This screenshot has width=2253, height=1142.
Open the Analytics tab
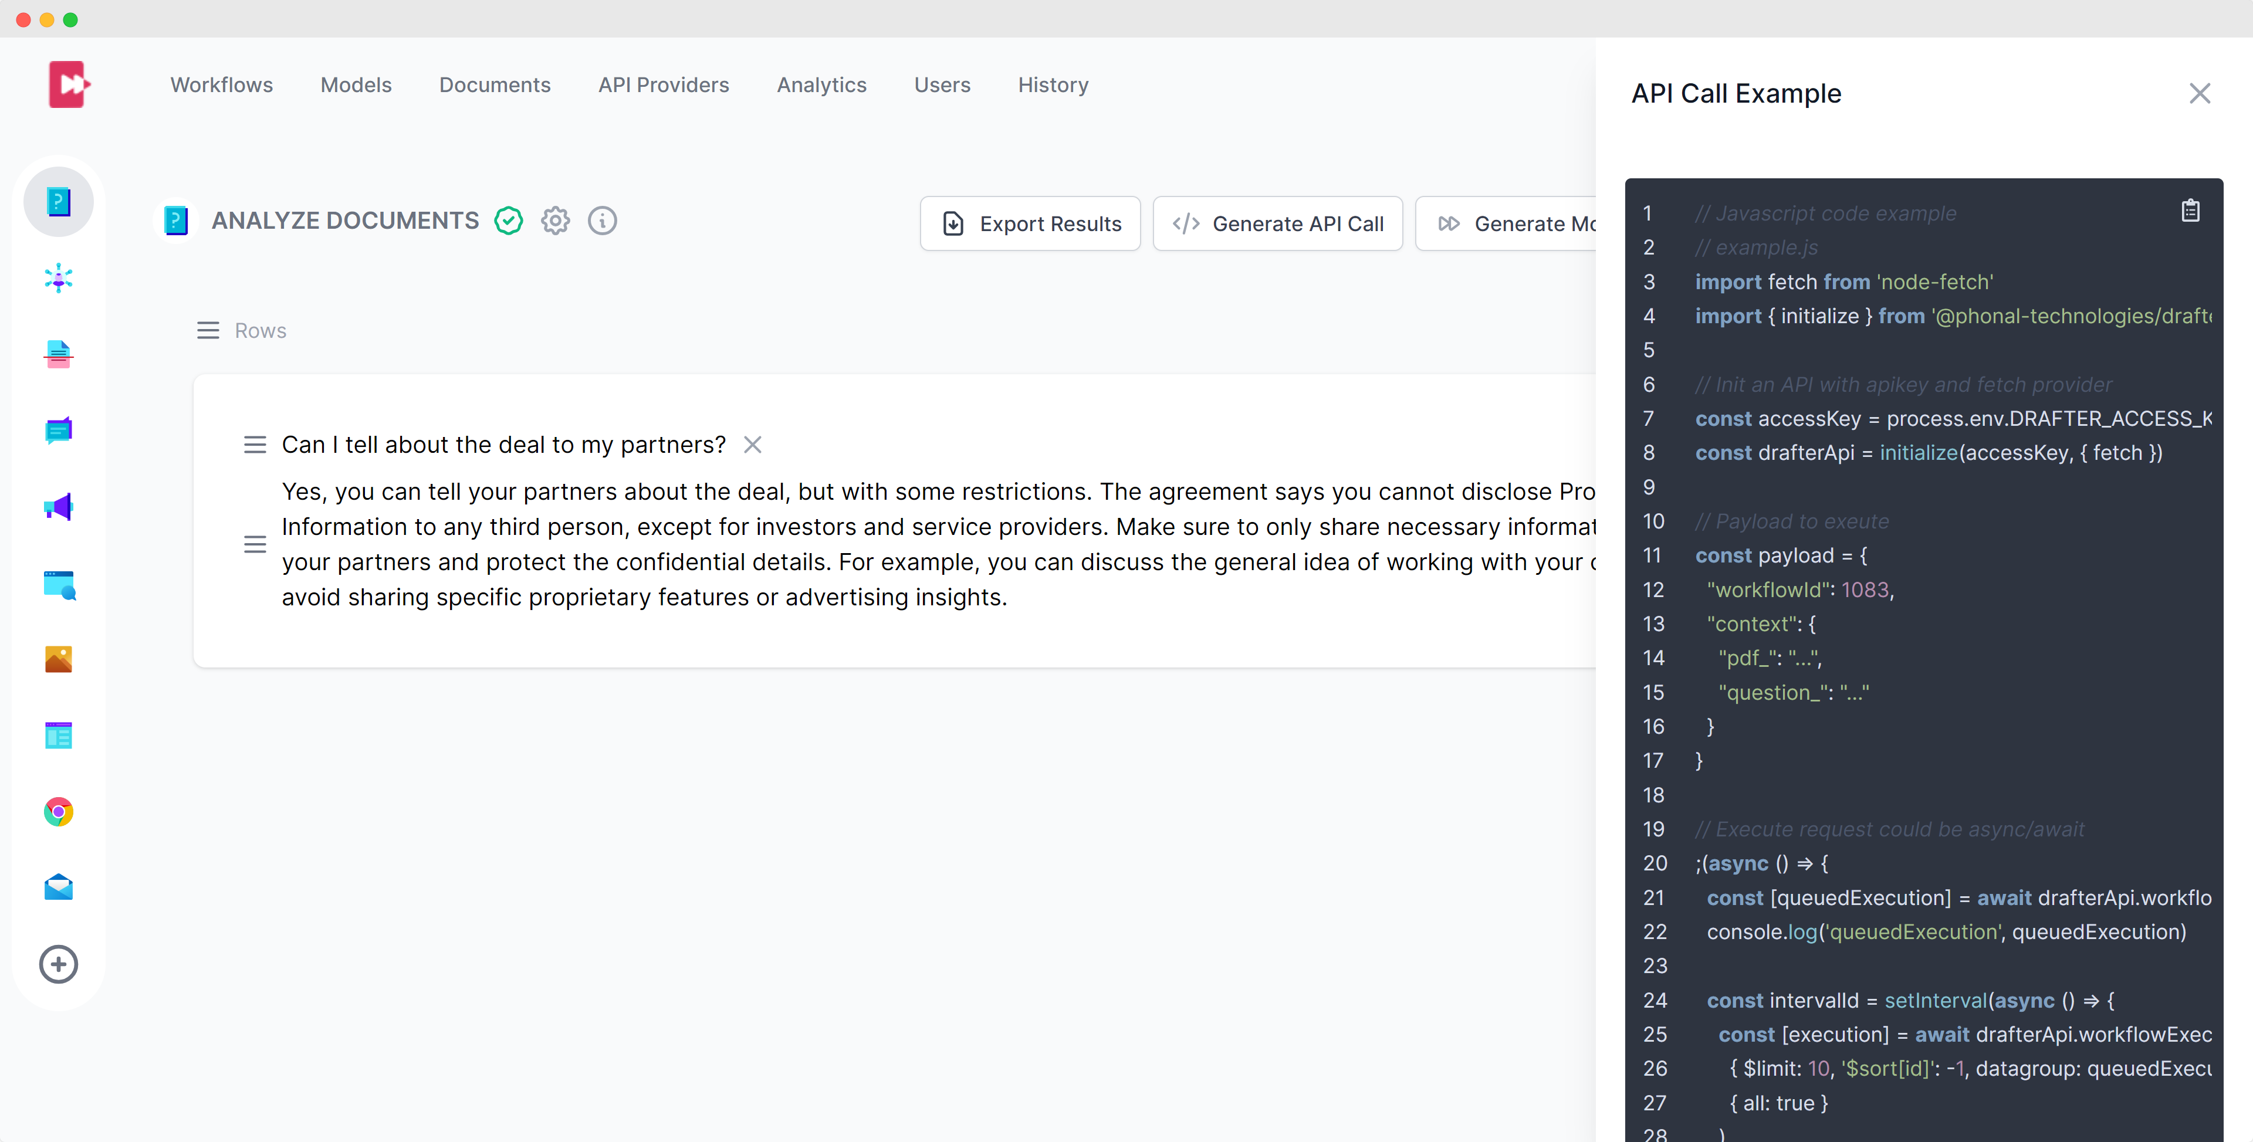820,85
